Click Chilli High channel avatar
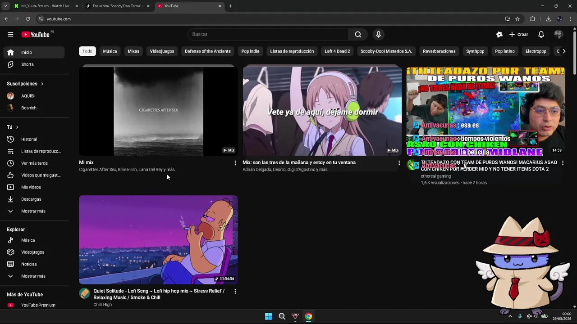 [84, 293]
